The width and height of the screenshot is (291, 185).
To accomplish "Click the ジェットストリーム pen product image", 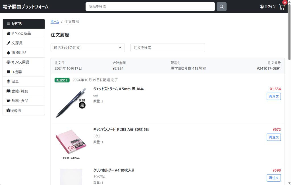I will [x=71, y=103].
